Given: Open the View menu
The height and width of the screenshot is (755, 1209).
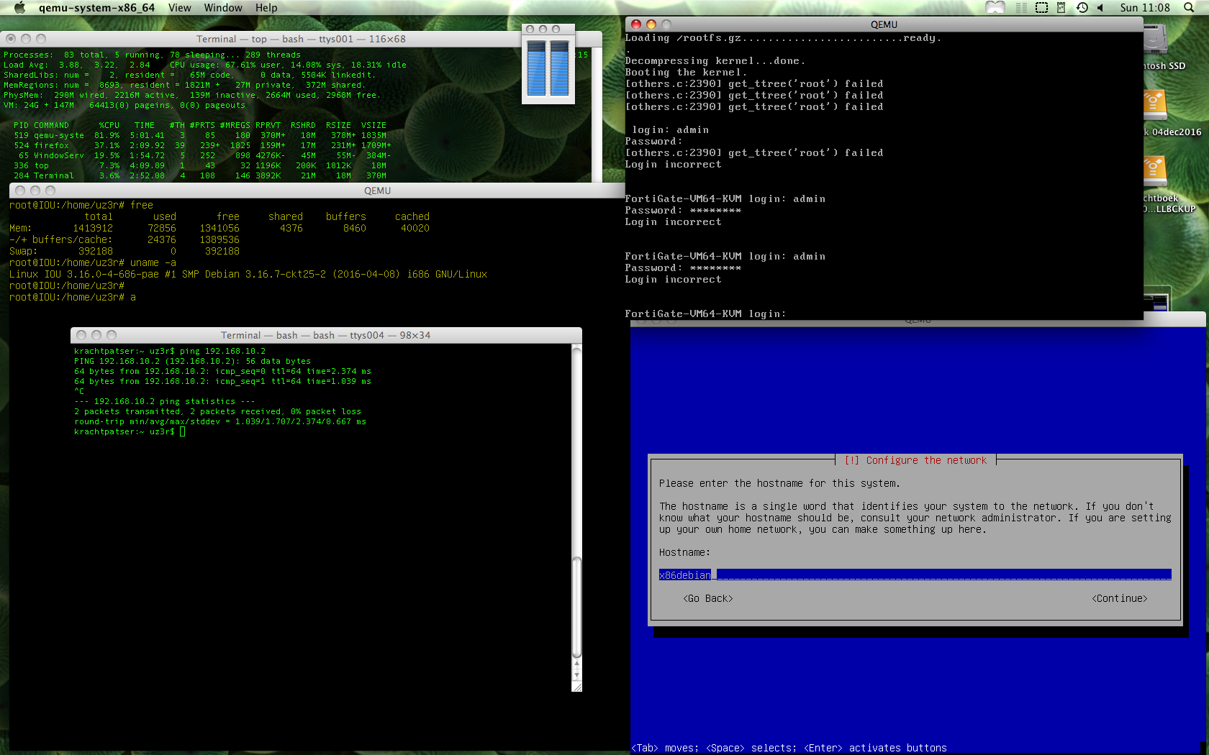Looking at the screenshot, I should click(180, 8).
